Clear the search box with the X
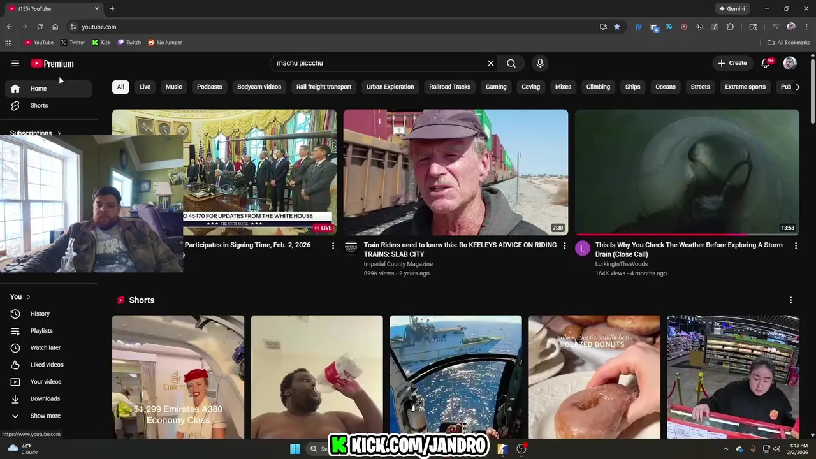The height and width of the screenshot is (459, 816). pos(491,63)
